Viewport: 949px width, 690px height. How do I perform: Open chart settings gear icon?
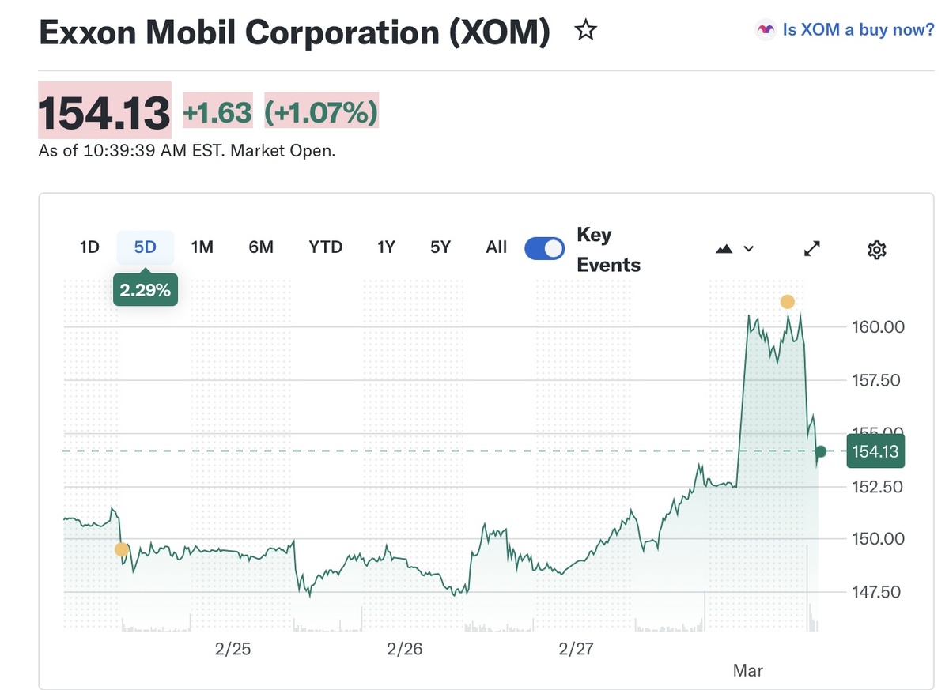point(876,250)
